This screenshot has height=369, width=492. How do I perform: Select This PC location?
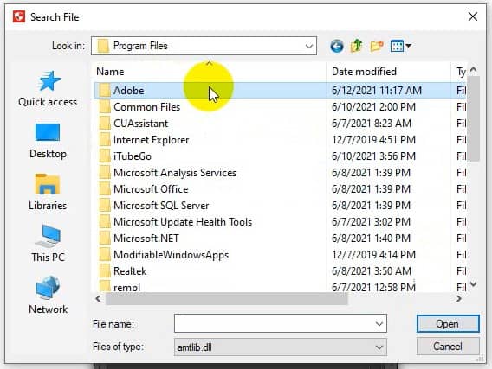pos(48,244)
